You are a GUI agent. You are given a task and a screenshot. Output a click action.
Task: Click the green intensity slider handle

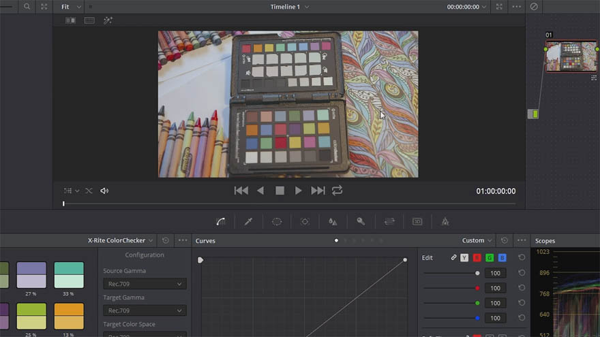(477, 303)
